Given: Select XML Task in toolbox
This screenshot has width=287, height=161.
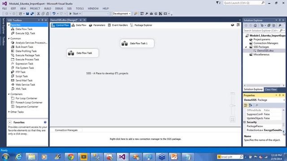Looking at the screenshot, I should tap(21, 89).
